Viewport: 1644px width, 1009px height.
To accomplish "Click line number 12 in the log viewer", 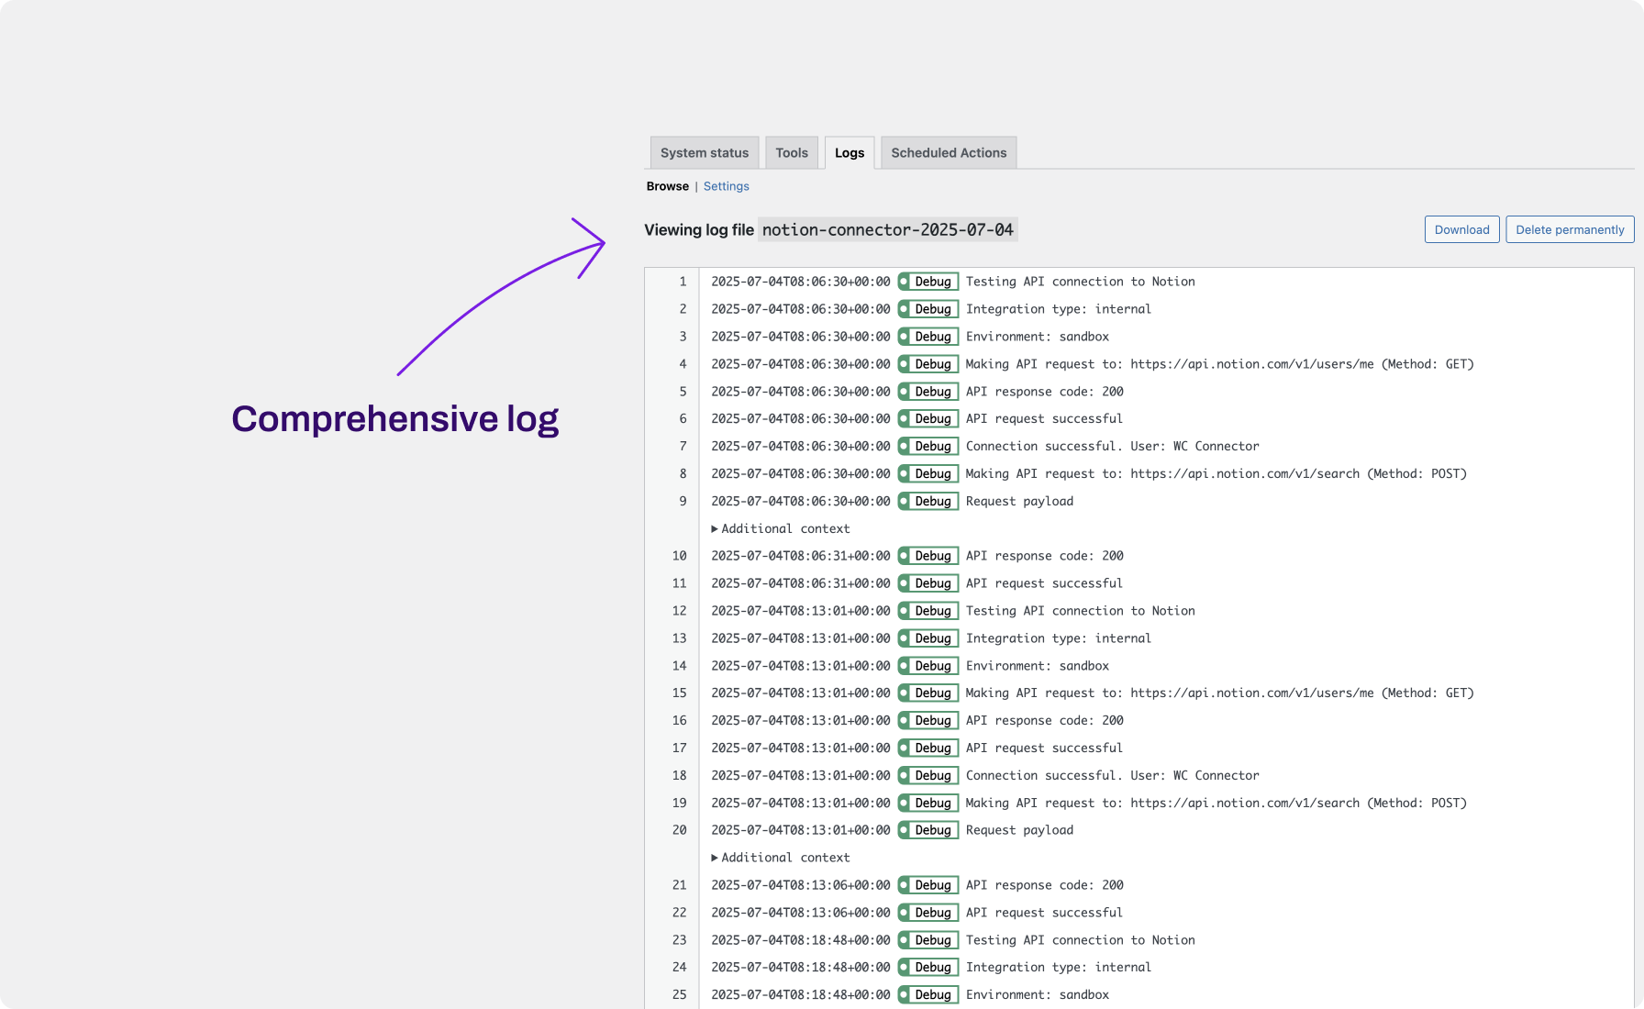I will tap(679, 610).
